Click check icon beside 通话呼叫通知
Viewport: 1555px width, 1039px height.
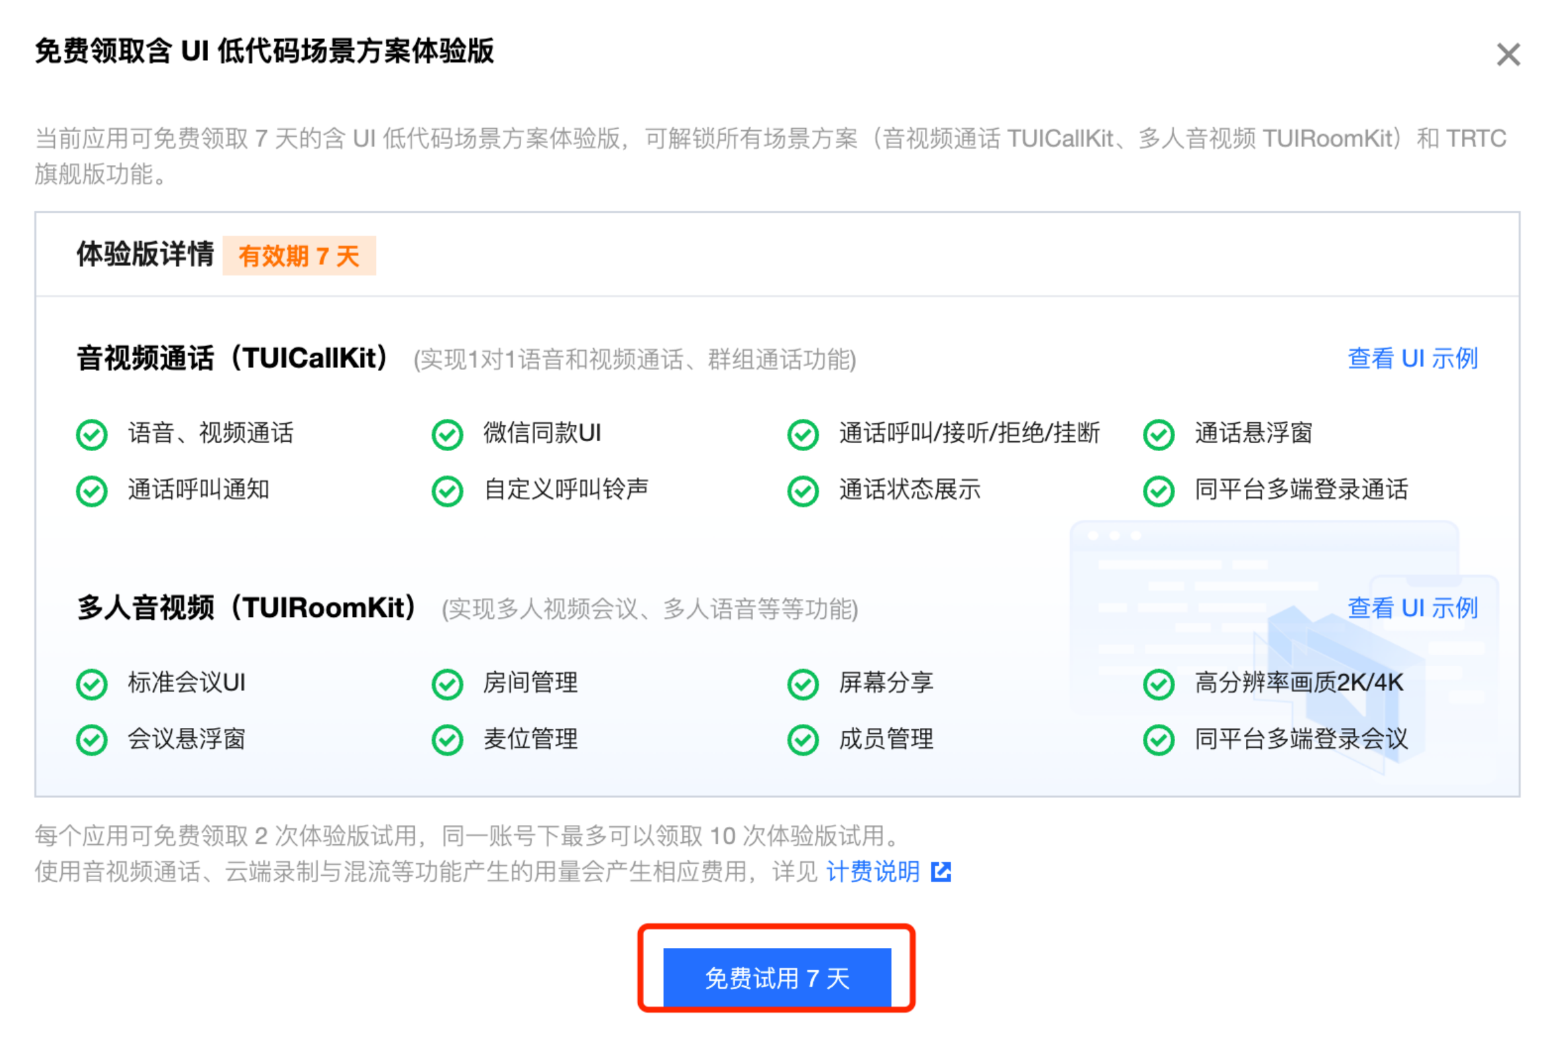(91, 491)
